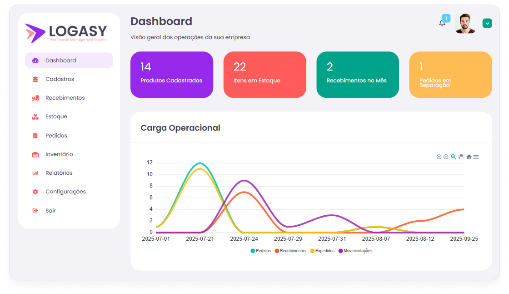This screenshot has height=294, width=509.
Task: Click Sair to log out
Action: coord(50,211)
